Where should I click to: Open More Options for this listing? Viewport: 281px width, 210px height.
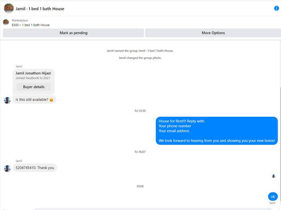pos(213,33)
